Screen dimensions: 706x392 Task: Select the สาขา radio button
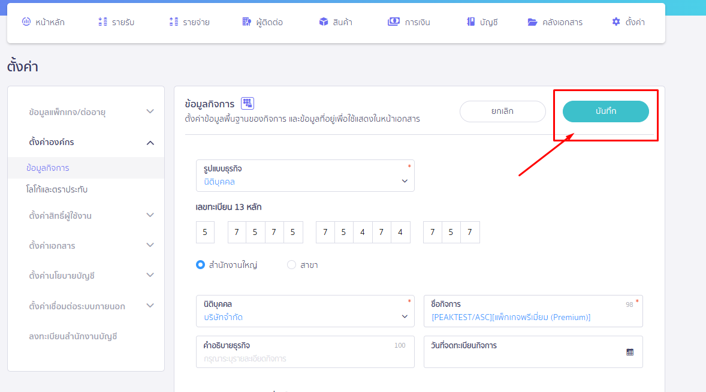tap(292, 264)
